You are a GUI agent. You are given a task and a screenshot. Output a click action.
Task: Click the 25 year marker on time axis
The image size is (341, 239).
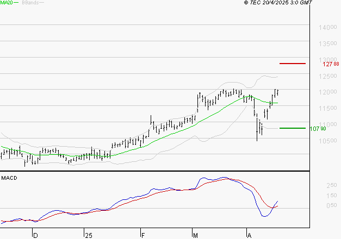pyautogui.click(x=89, y=235)
